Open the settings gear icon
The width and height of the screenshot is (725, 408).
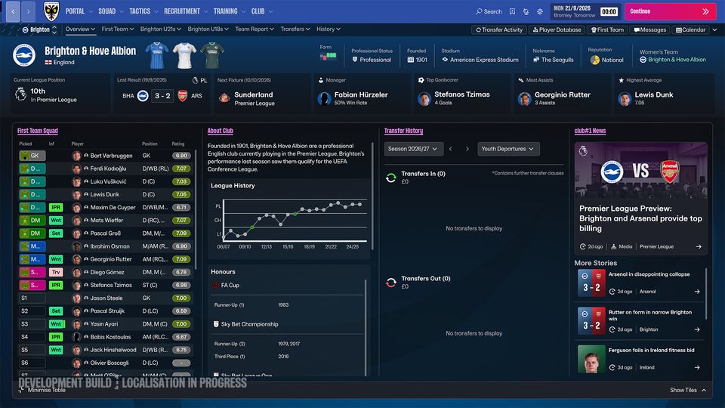point(539,11)
